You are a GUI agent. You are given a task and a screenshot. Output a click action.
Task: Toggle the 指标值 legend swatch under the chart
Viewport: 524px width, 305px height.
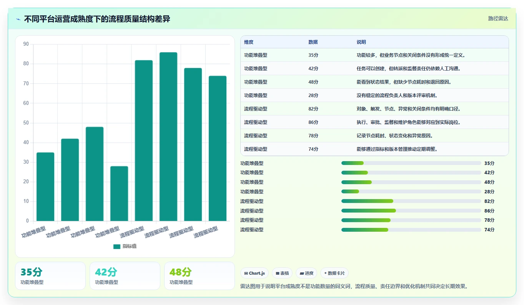point(117,246)
